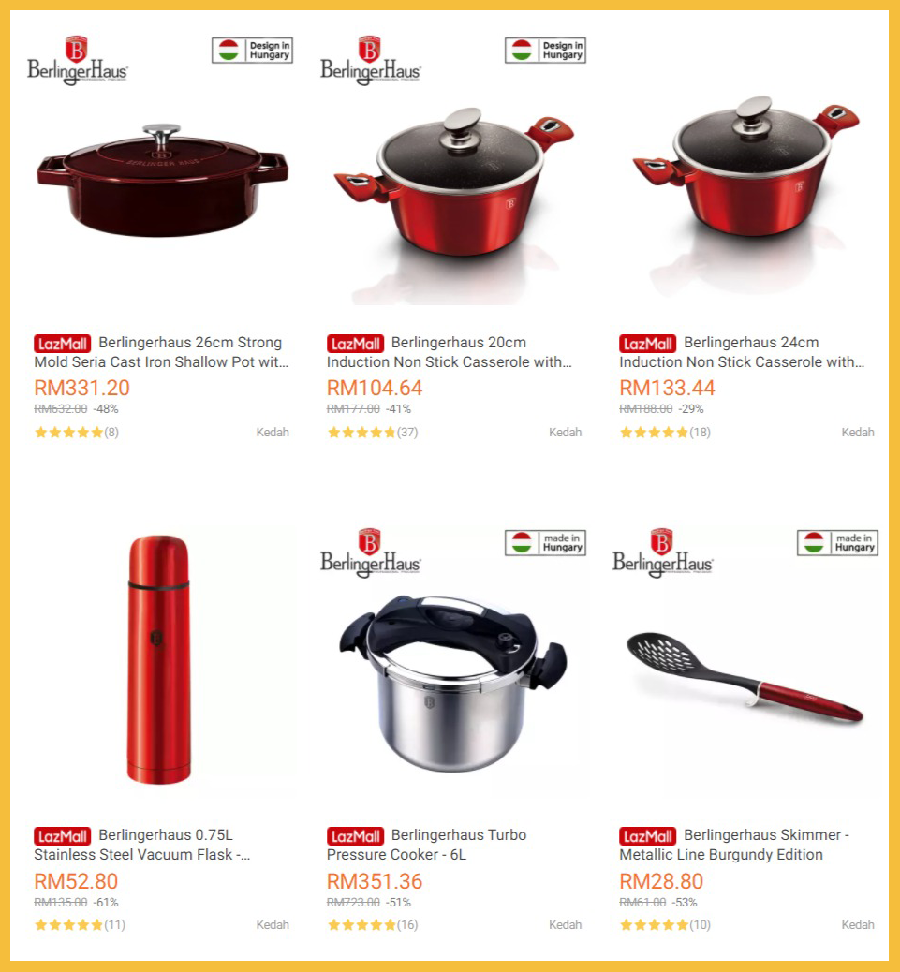Click the RM331.20 price of cast iron pot
This screenshot has height=972, width=900.
point(81,388)
